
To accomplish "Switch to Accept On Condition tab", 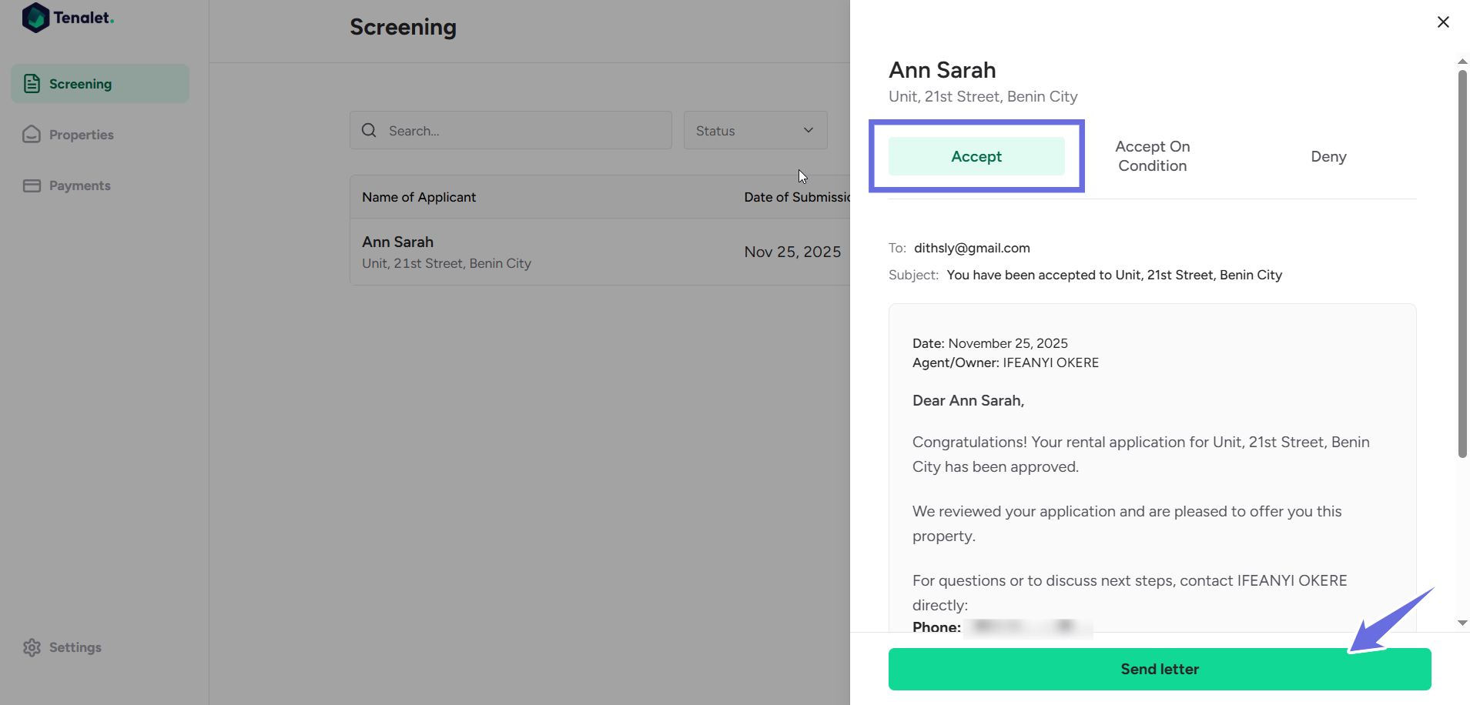I will 1152,156.
